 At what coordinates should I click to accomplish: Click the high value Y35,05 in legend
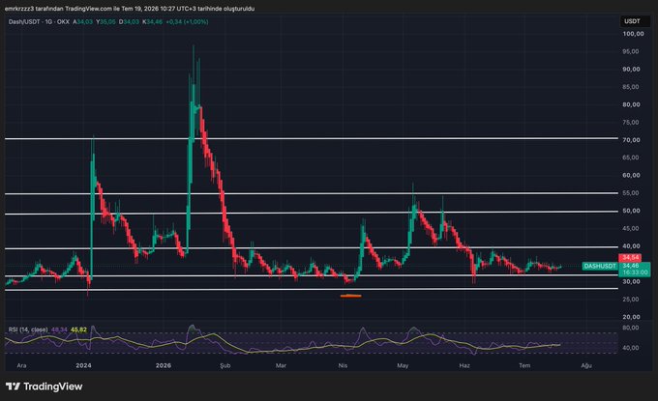[105, 22]
